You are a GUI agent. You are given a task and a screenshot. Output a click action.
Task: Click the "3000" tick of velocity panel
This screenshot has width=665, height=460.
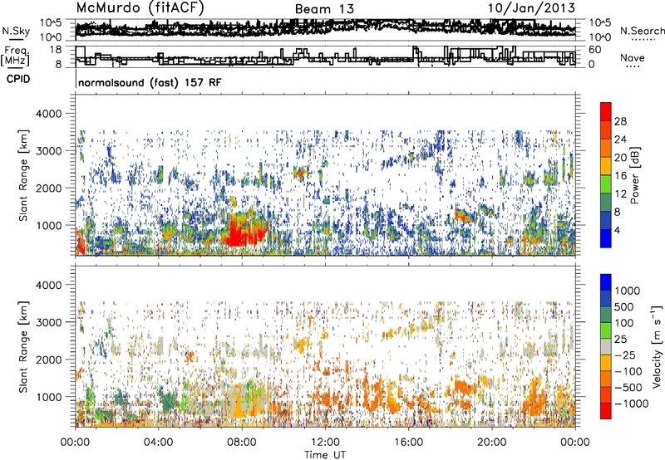(51, 322)
